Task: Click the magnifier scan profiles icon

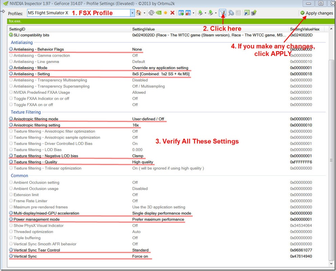Action: [x=231, y=13]
